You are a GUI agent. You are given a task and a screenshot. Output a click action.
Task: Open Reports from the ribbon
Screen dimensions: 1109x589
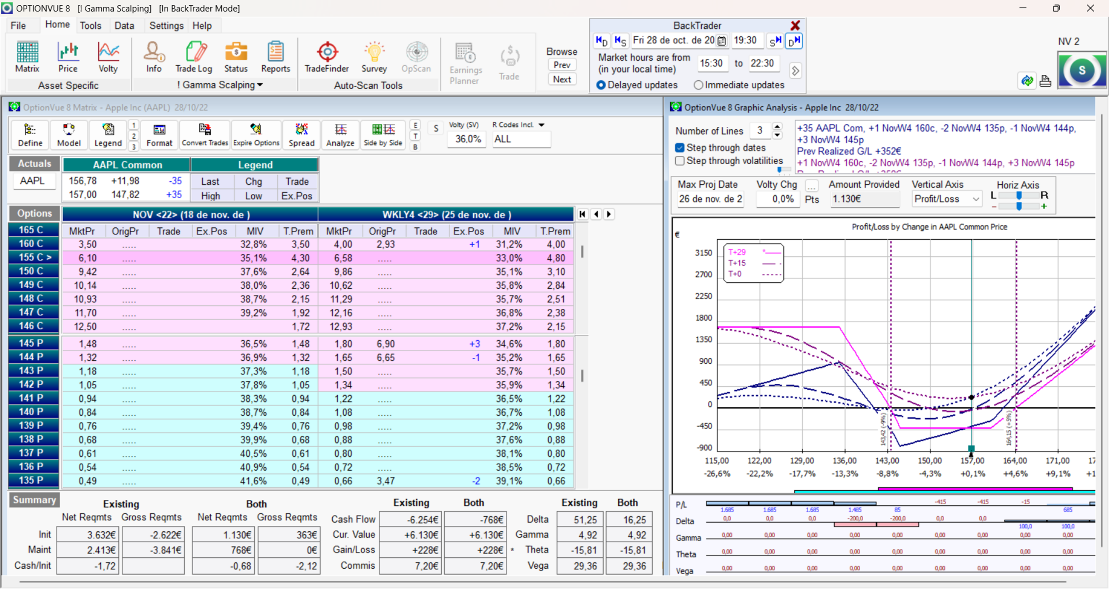click(x=275, y=57)
